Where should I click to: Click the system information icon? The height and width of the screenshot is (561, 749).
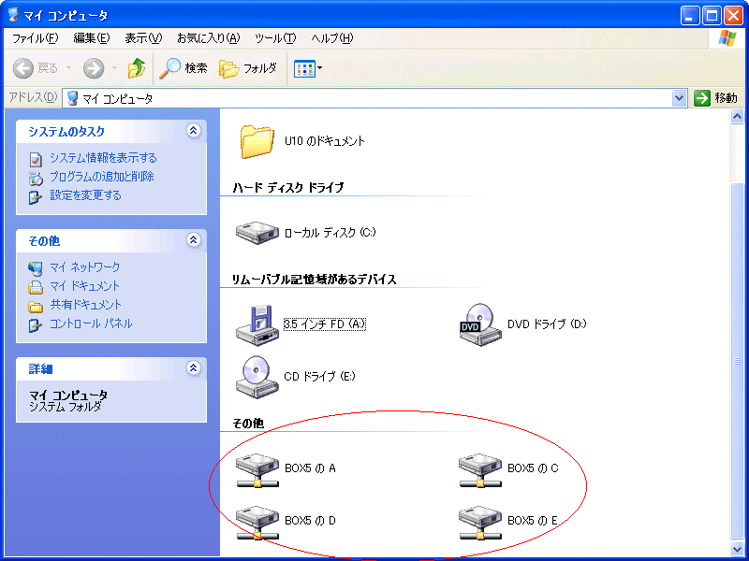(x=36, y=159)
